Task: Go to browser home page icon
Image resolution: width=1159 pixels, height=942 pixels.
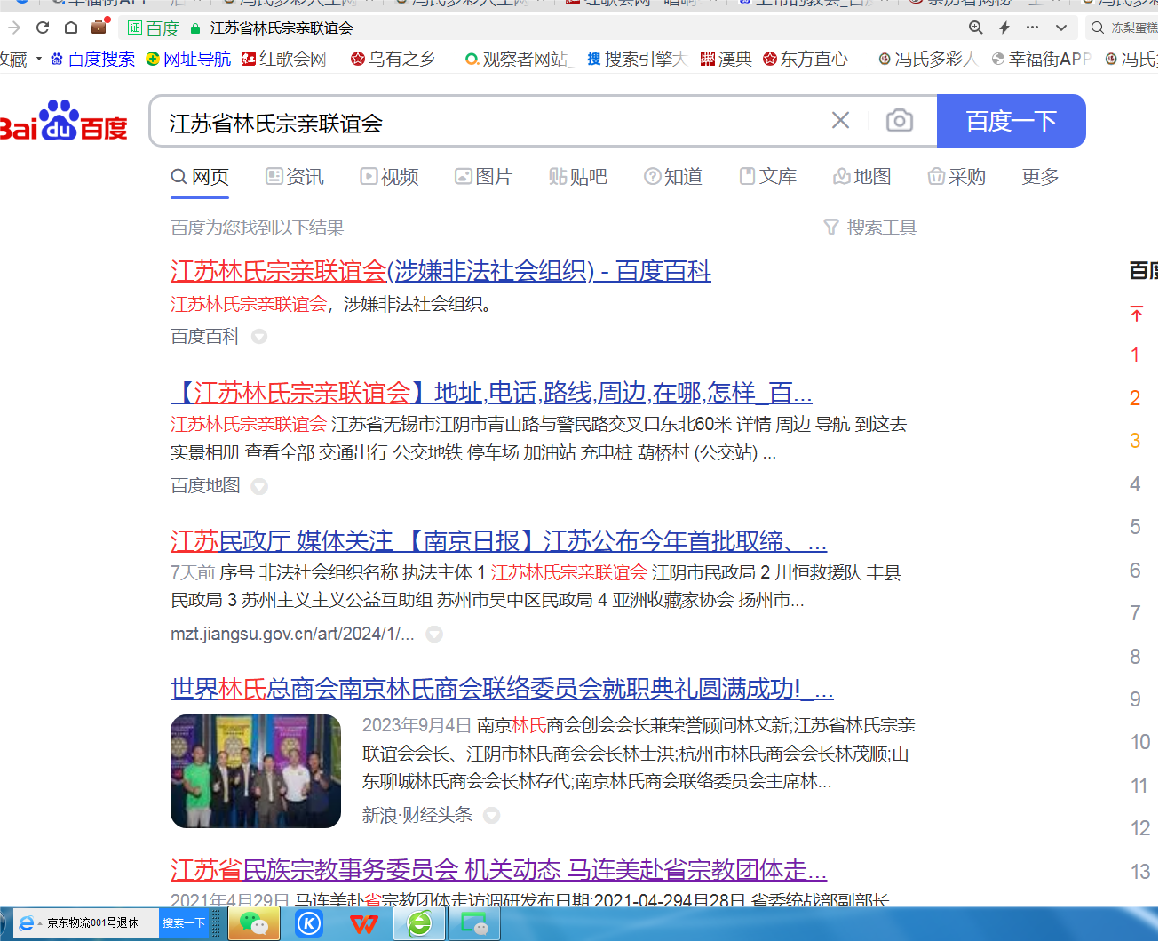Action: click(71, 28)
